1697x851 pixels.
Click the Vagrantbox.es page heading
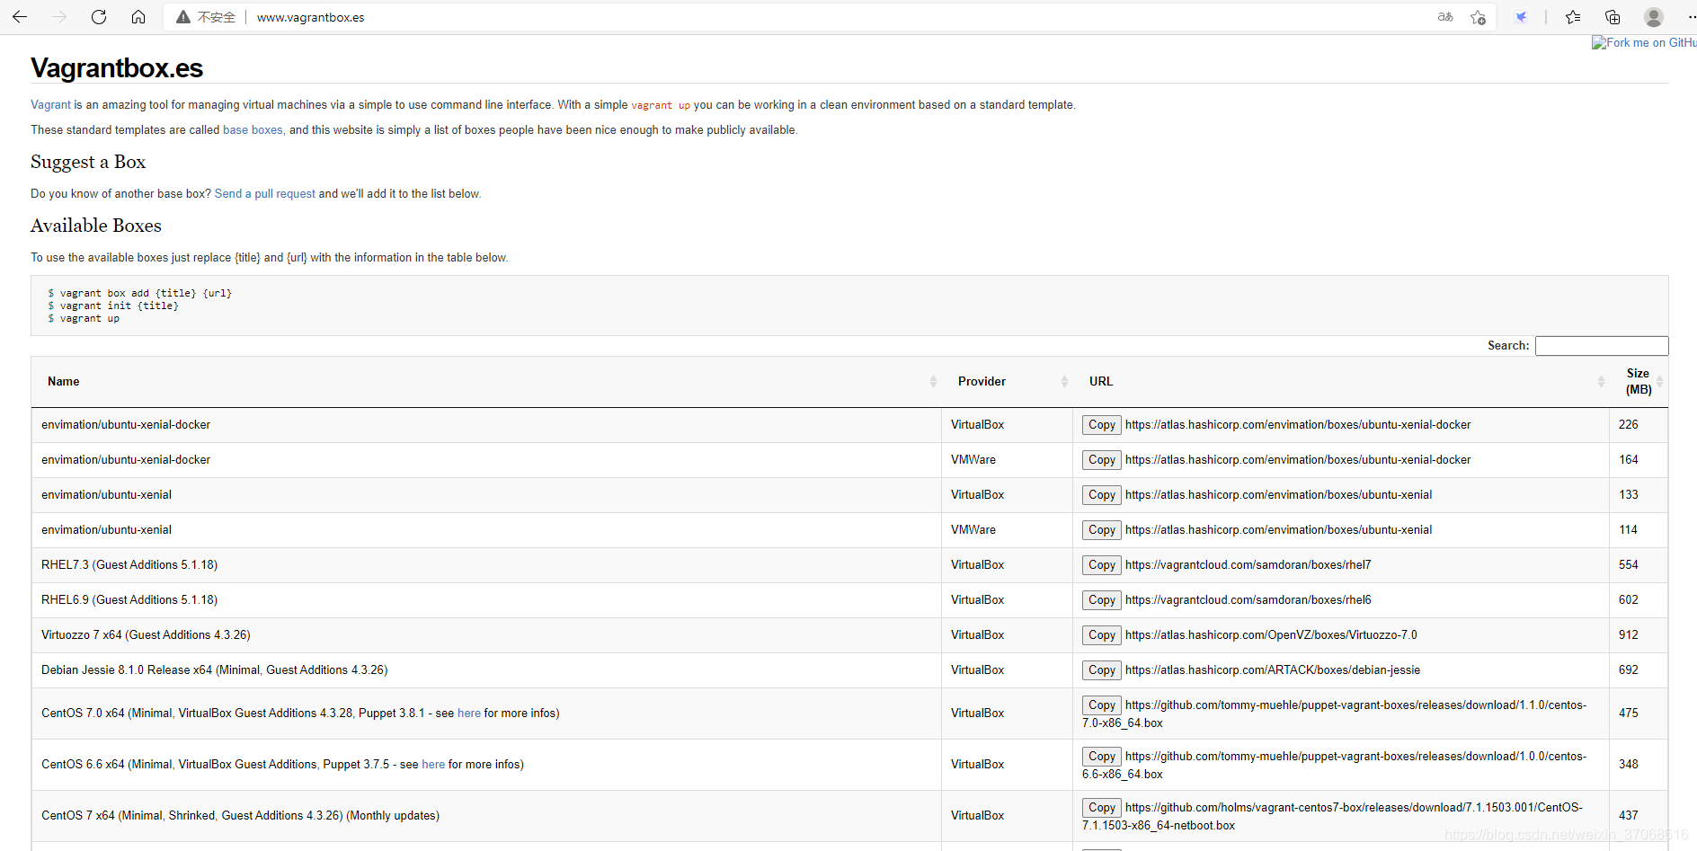point(117,68)
